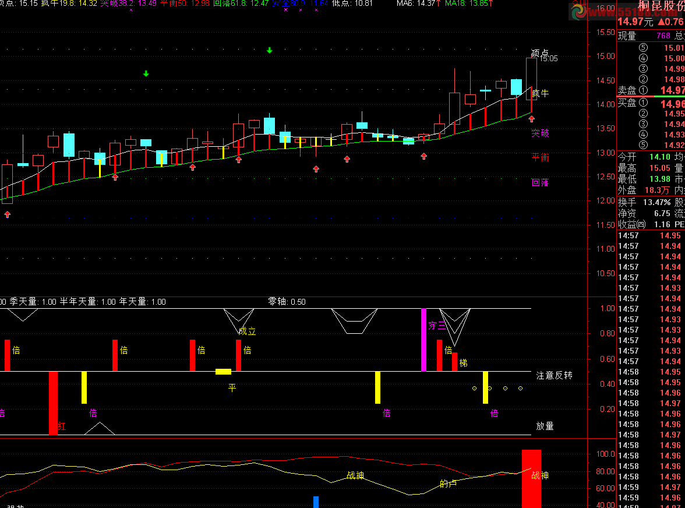Click the red up arrow below the first candle
Screen dimensions: 685x508
click(8, 214)
